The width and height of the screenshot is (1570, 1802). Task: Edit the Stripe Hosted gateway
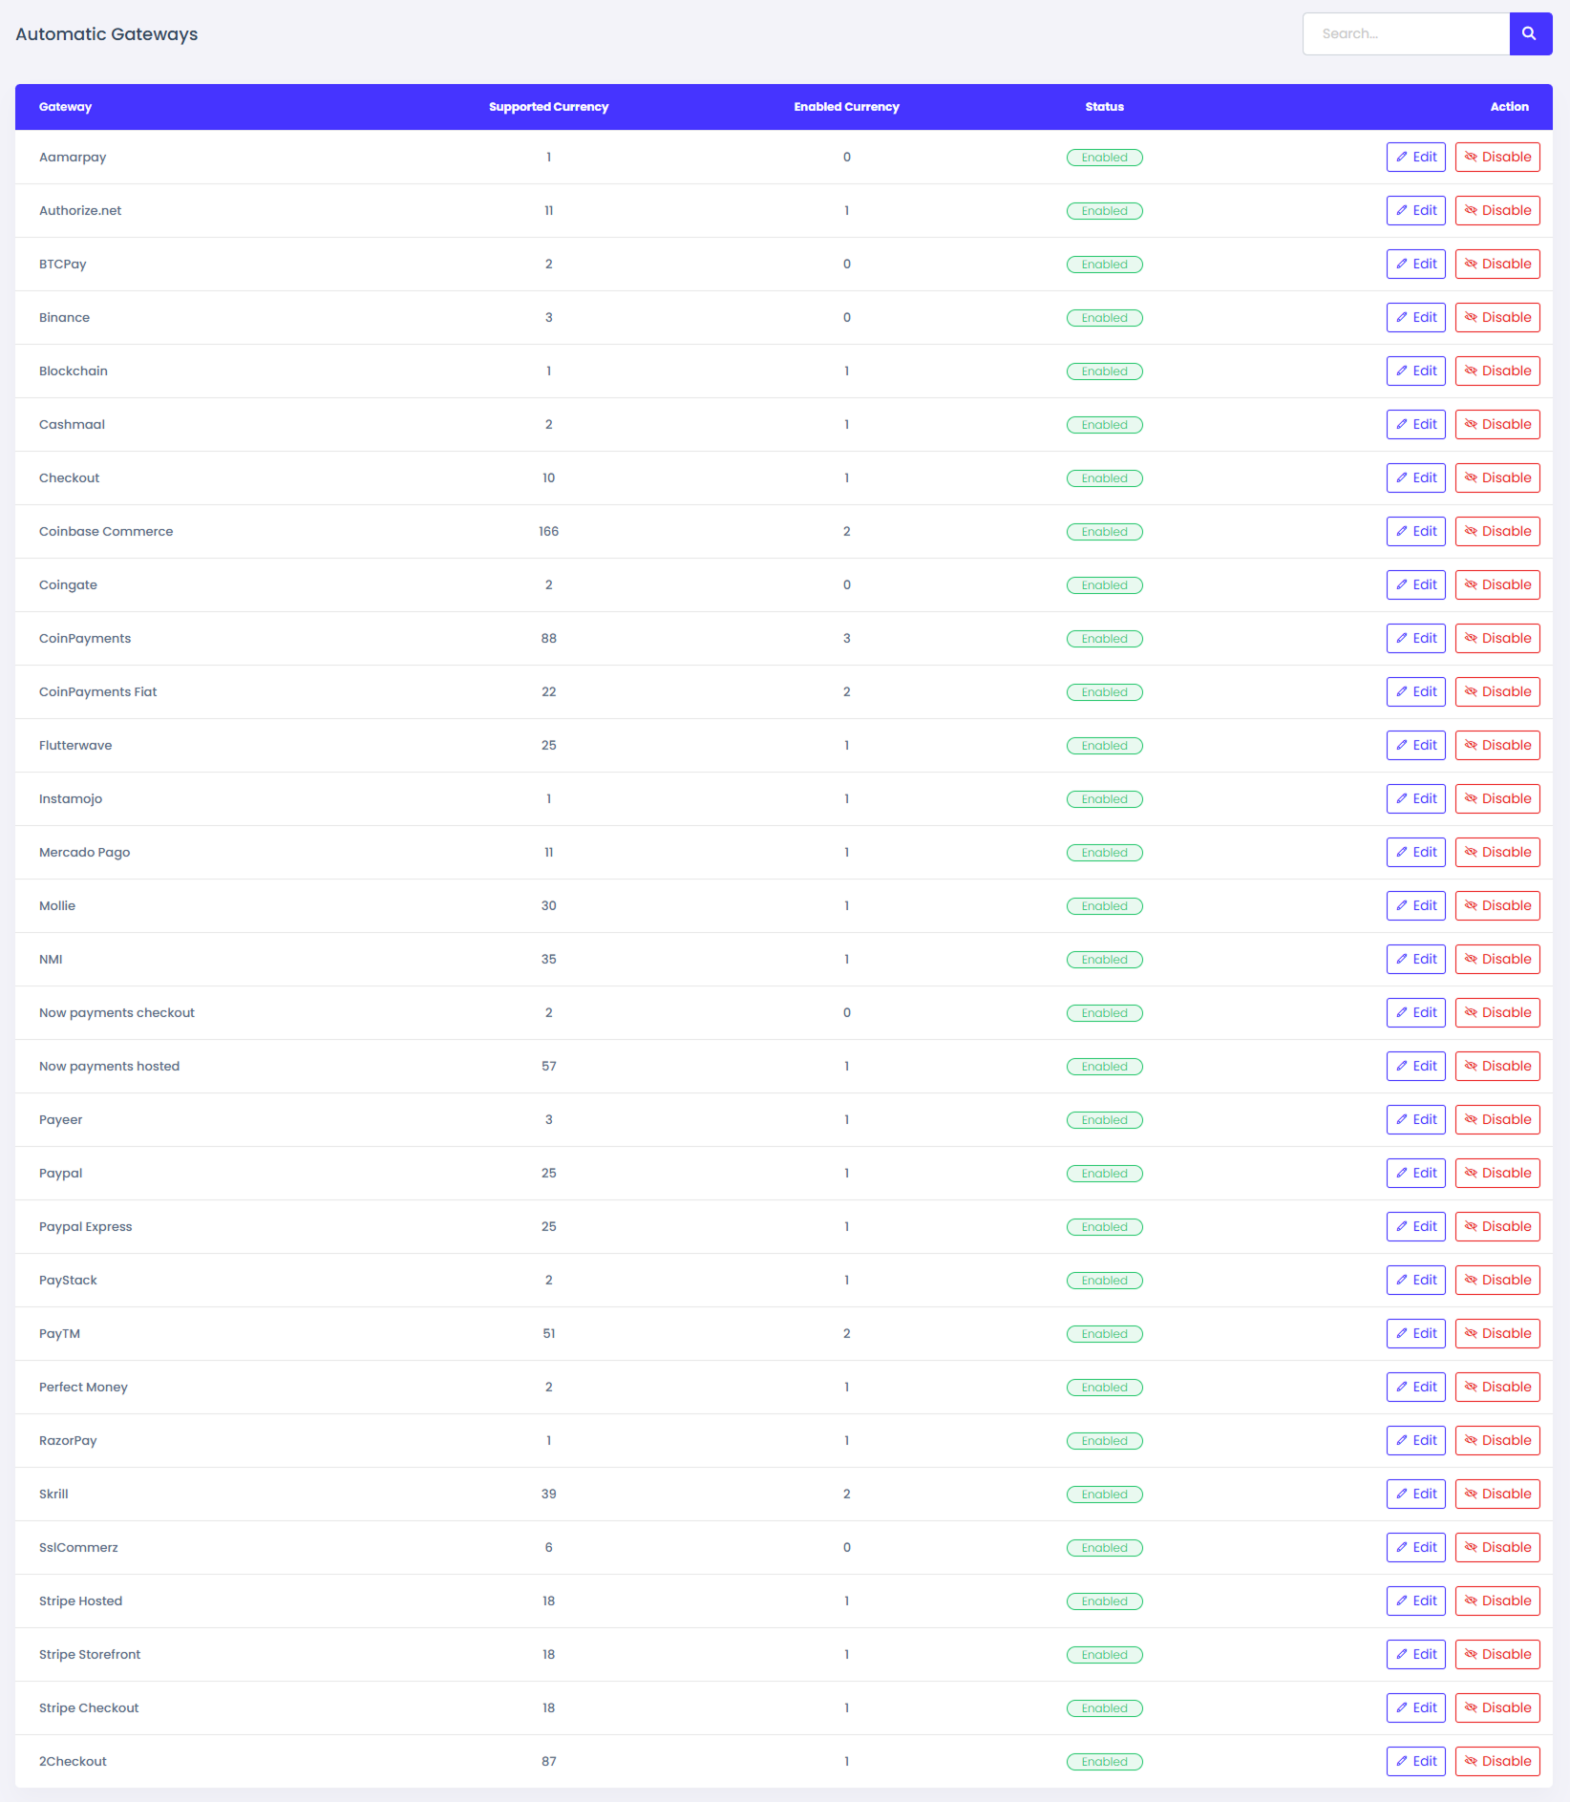pyautogui.click(x=1415, y=1601)
